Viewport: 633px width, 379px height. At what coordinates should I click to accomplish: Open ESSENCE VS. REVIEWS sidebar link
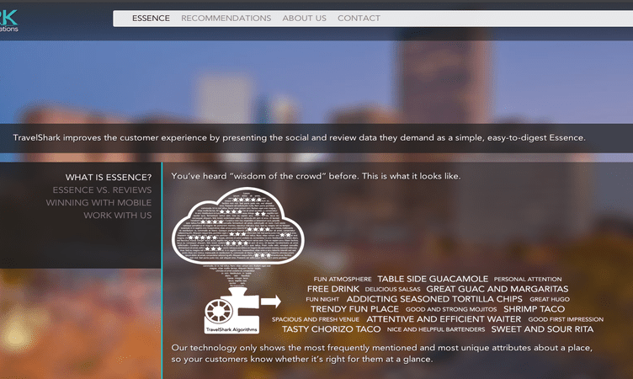102,189
